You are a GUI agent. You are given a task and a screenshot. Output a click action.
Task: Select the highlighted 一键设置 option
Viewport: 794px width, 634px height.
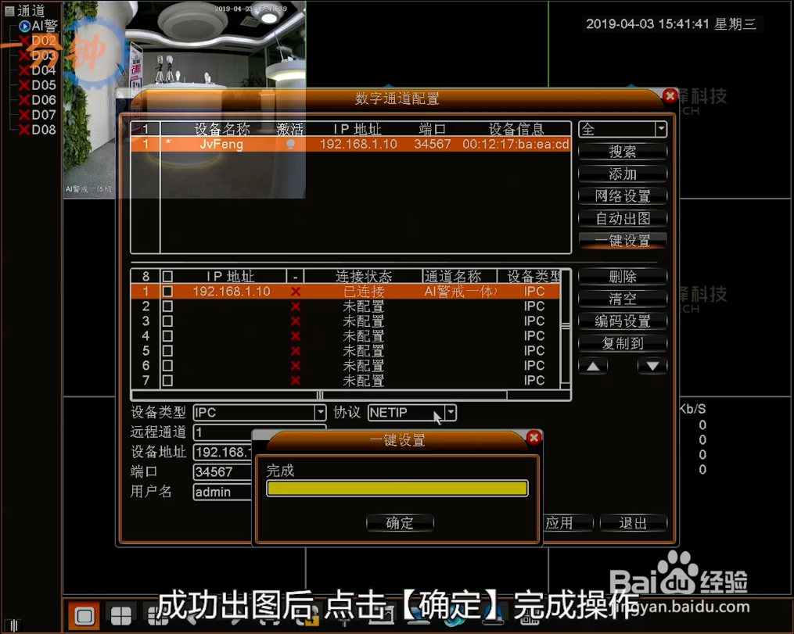tap(623, 242)
